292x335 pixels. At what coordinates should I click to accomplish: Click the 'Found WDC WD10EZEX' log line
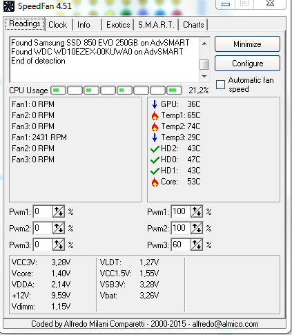(x=97, y=52)
